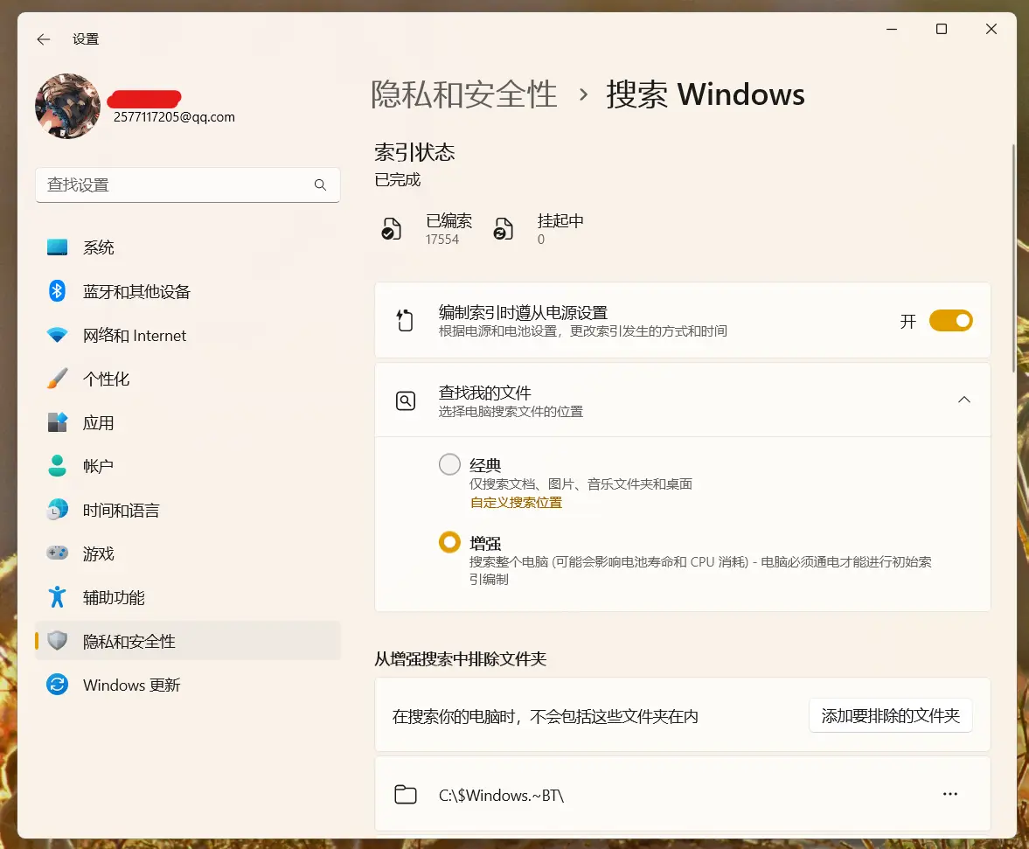Select the 经典 radio option
Screen dimensions: 1029x849
tap(449, 464)
